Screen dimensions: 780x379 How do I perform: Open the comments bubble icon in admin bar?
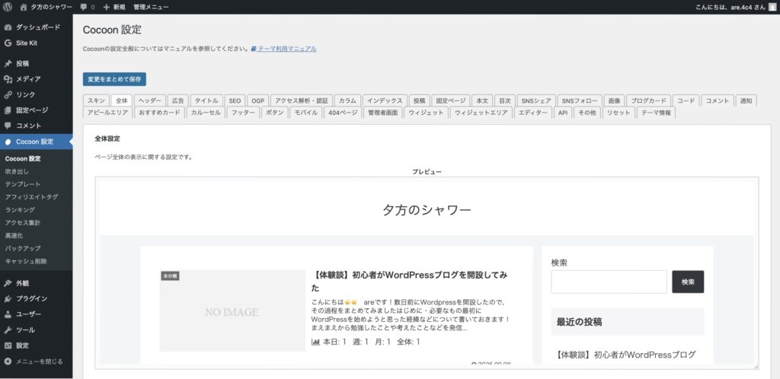tap(84, 7)
